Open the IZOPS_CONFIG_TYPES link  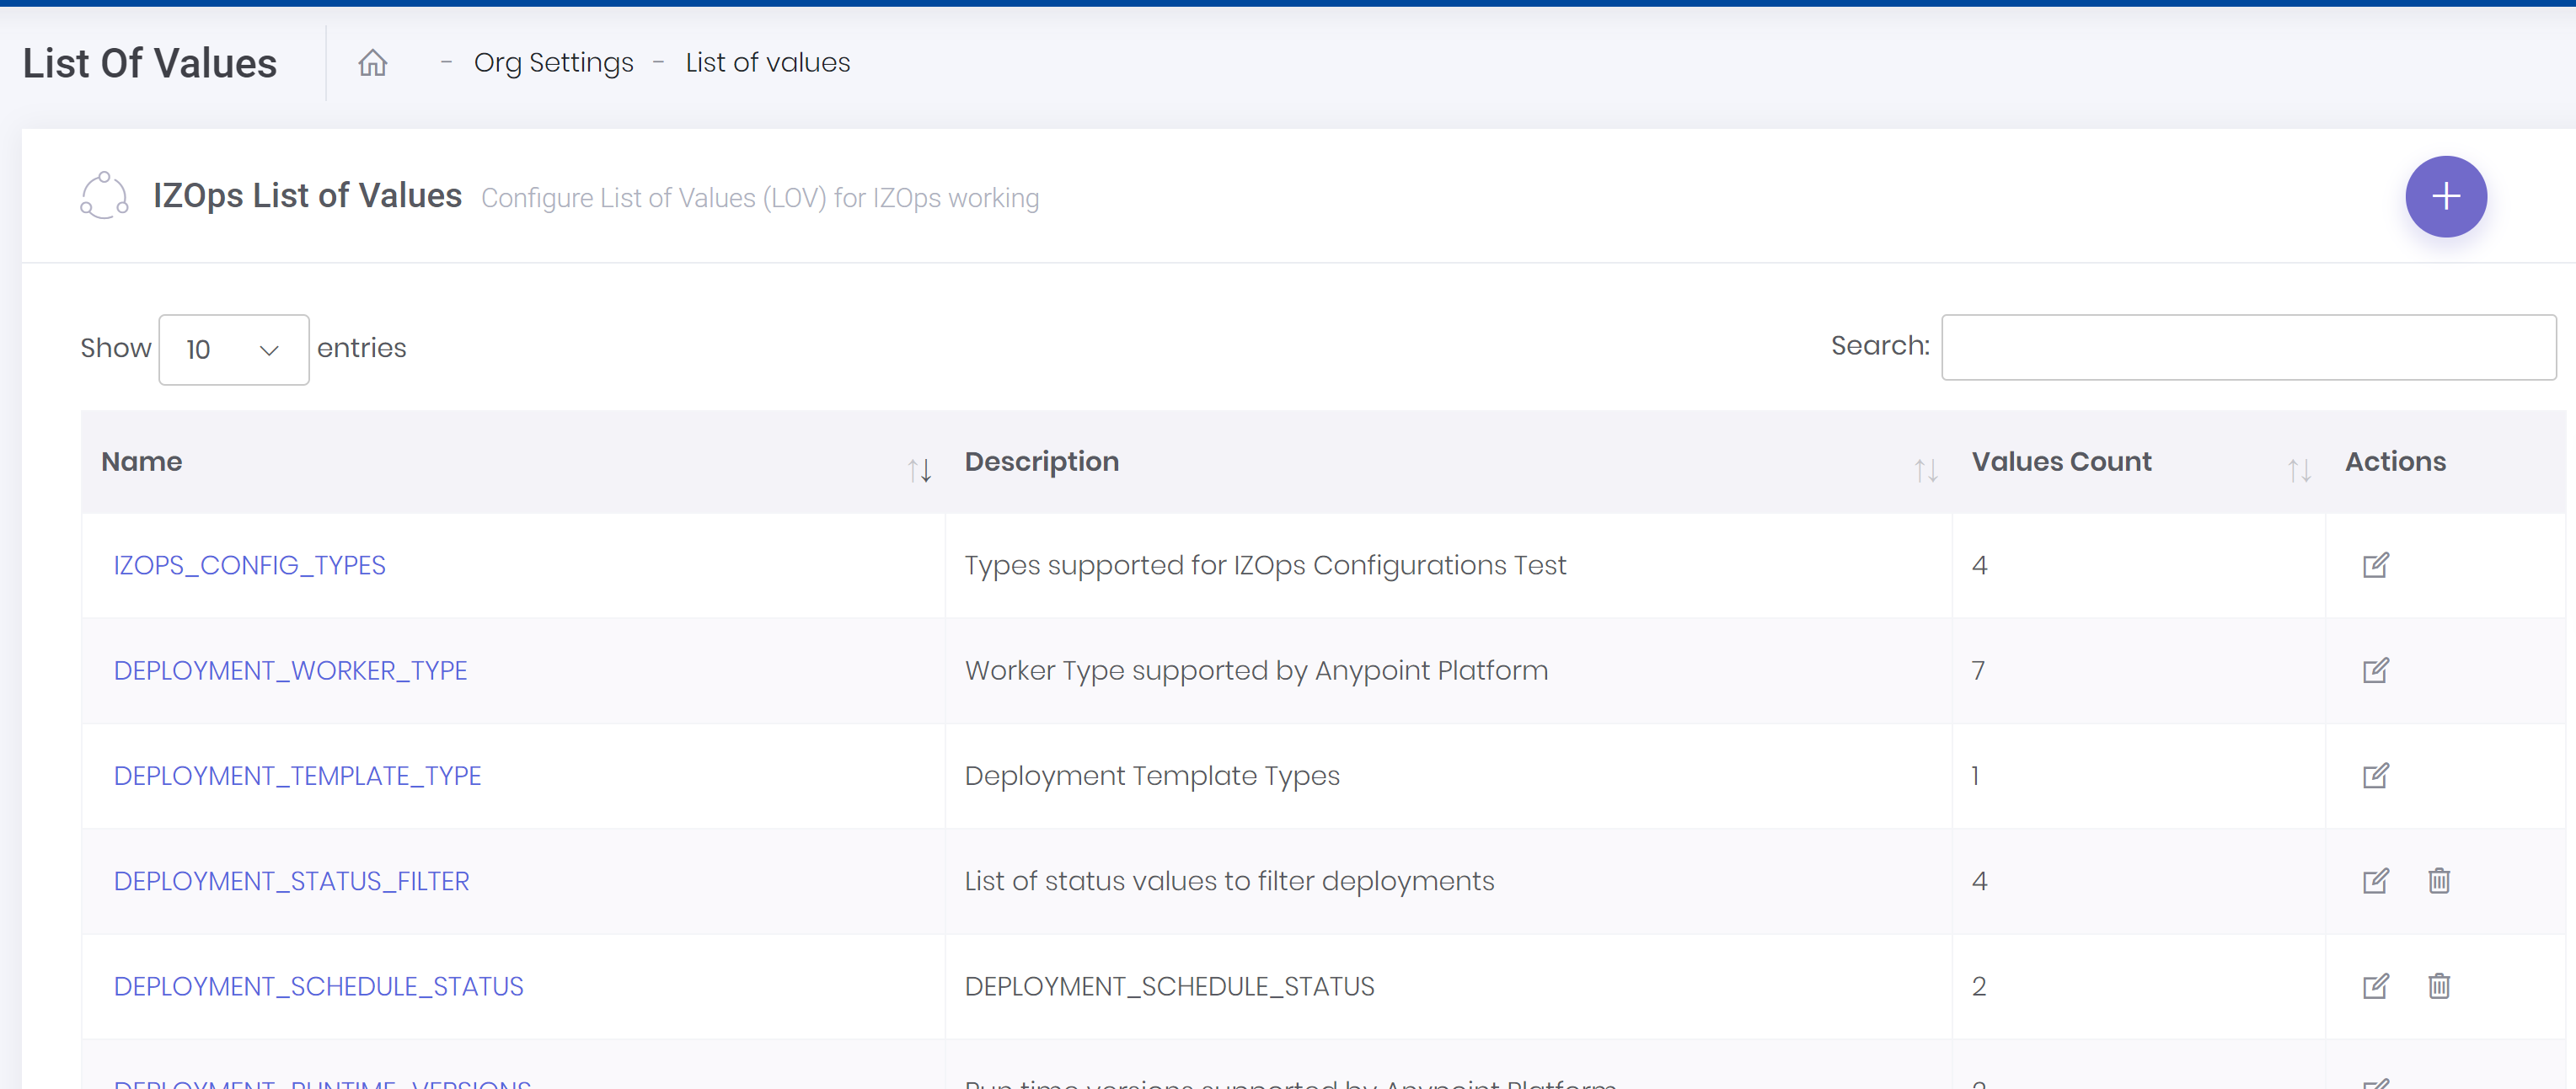point(249,565)
